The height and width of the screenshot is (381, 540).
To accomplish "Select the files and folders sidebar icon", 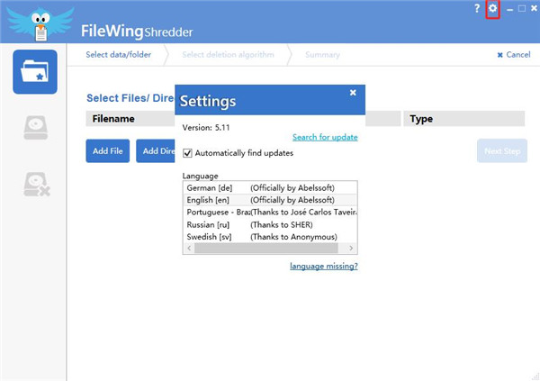I will (35, 72).
